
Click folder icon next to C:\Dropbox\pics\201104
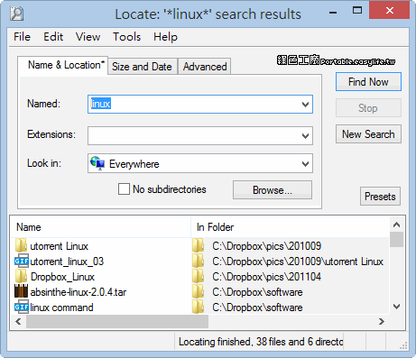pos(199,276)
